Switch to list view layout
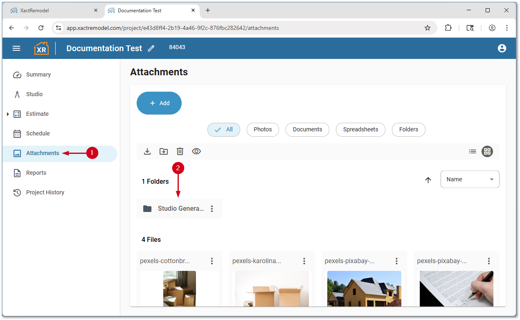Image resolution: width=520 pixels, height=320 pixels. tap(473, 151)
